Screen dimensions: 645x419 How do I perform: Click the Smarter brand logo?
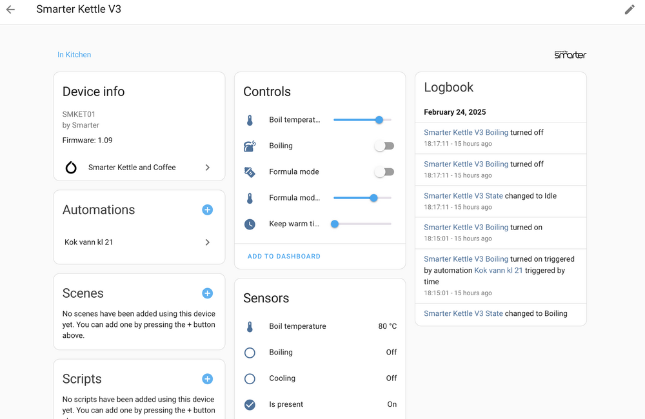[570, 55]
